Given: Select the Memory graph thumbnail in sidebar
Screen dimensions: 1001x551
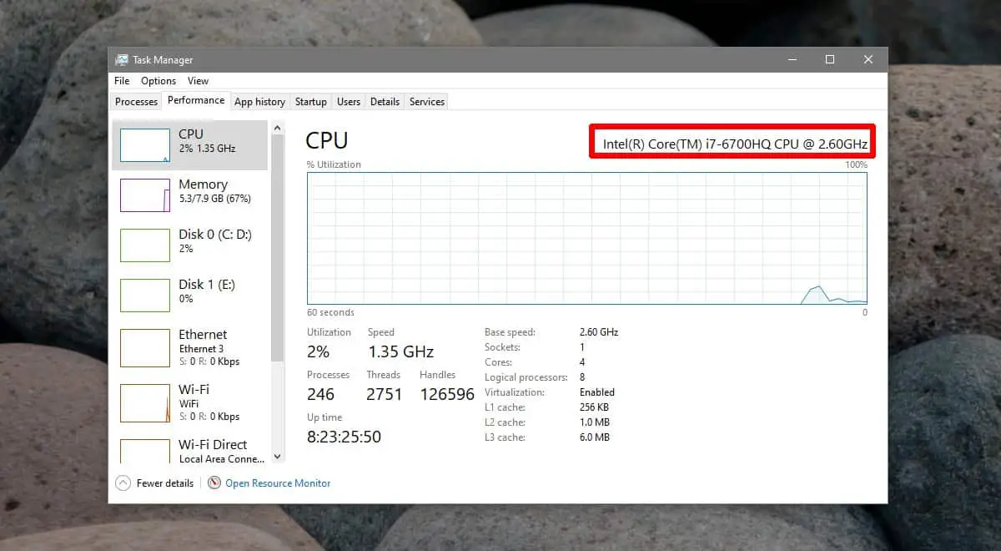Looking at the screenshot, I should click(145, 195).
